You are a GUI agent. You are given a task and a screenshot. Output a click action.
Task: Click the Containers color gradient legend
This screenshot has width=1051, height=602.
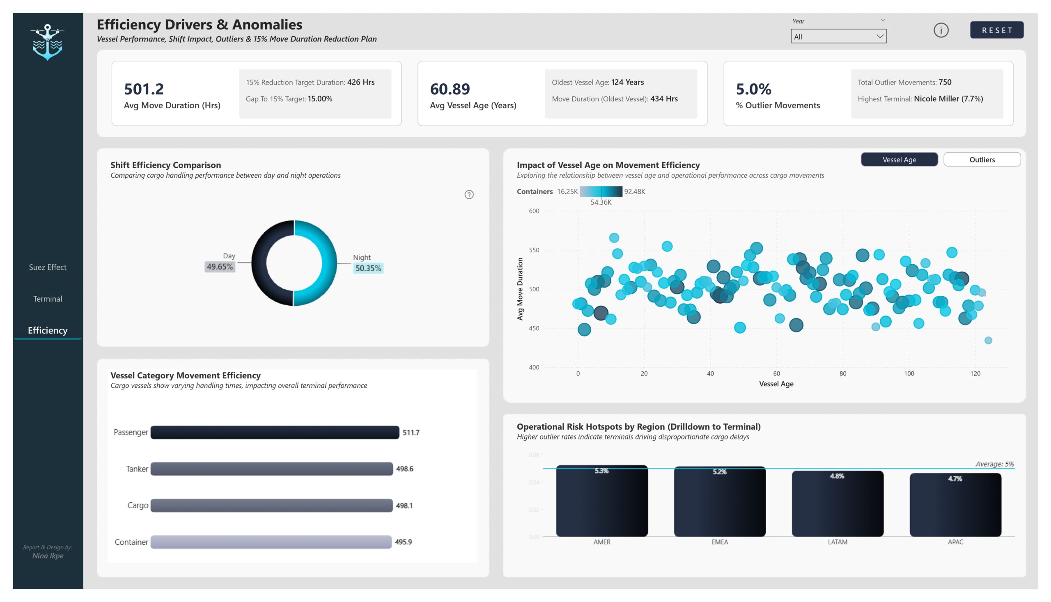pos(601,191)
